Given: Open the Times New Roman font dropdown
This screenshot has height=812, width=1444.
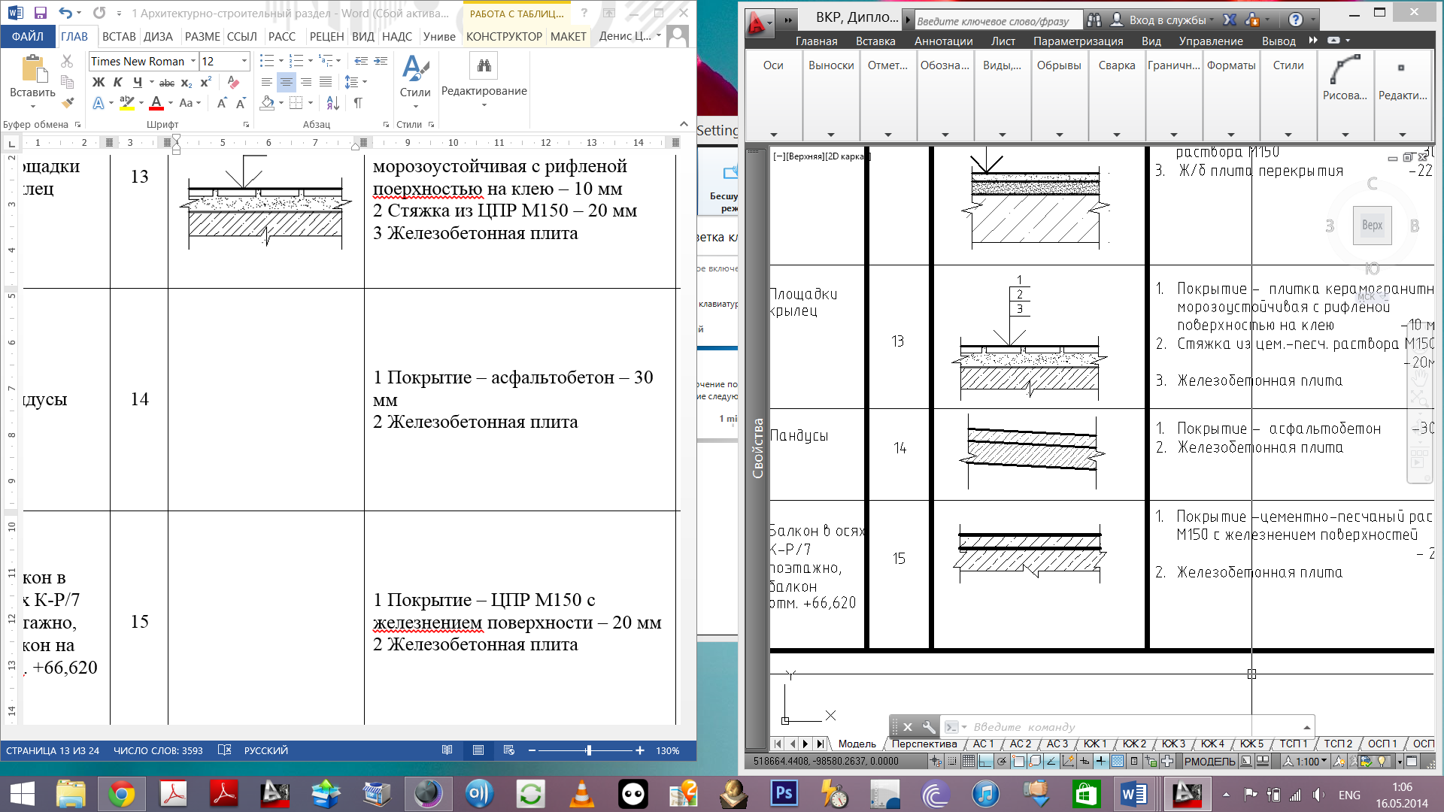Looking at the screenshot, I should coord(193,62).
